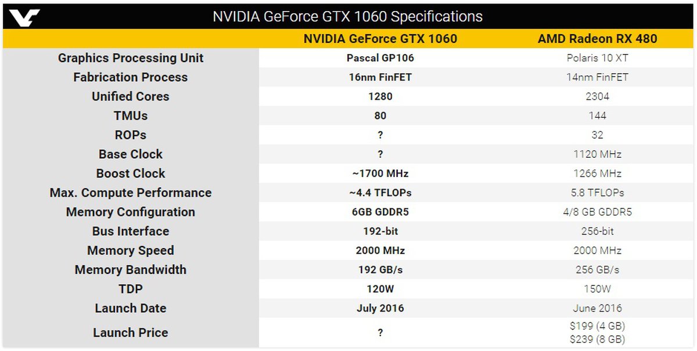Screen dimensions: 697x351
Task: Click the VideoCardz logo icon
Action: pos(24,17)
